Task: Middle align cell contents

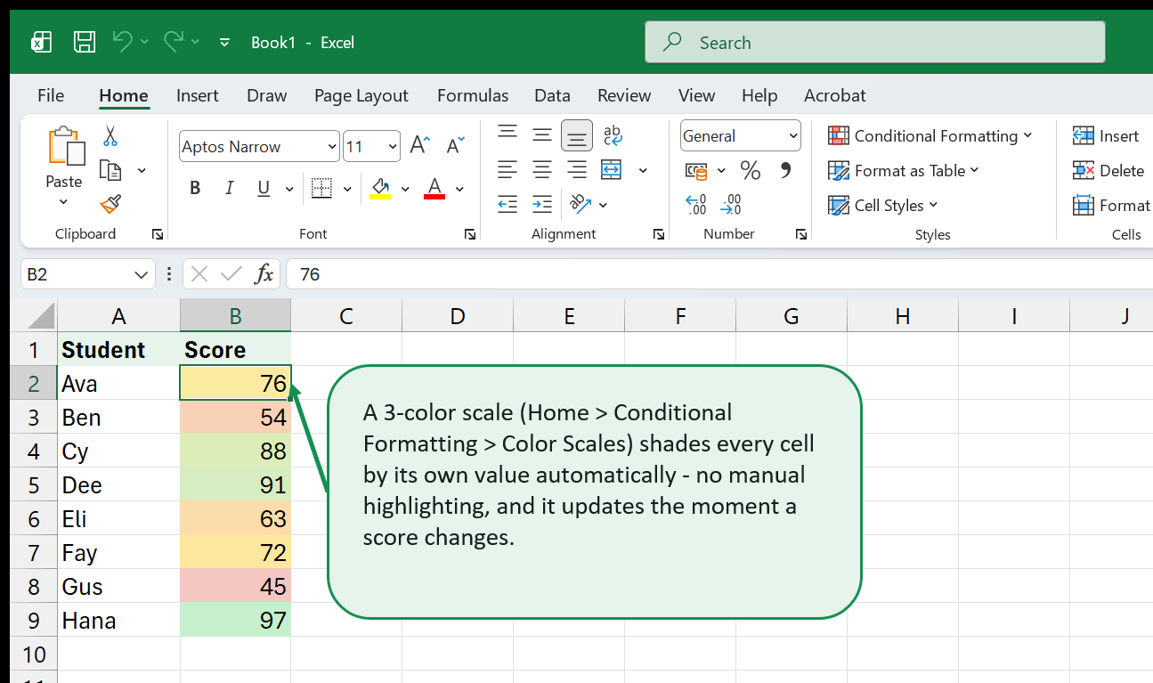Action: point(542,135)
